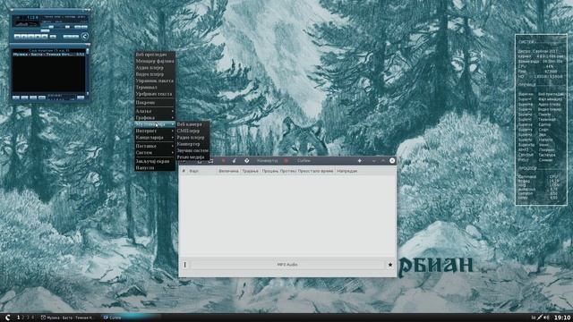Click star favorite icon in converter
The image size is (573, 322).
(390, 265)
